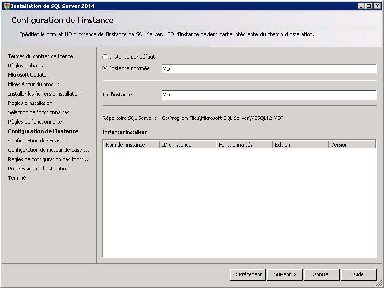Click into the 'Instance nommée' text field
The image size is (384, 288).
click(269, 69)
